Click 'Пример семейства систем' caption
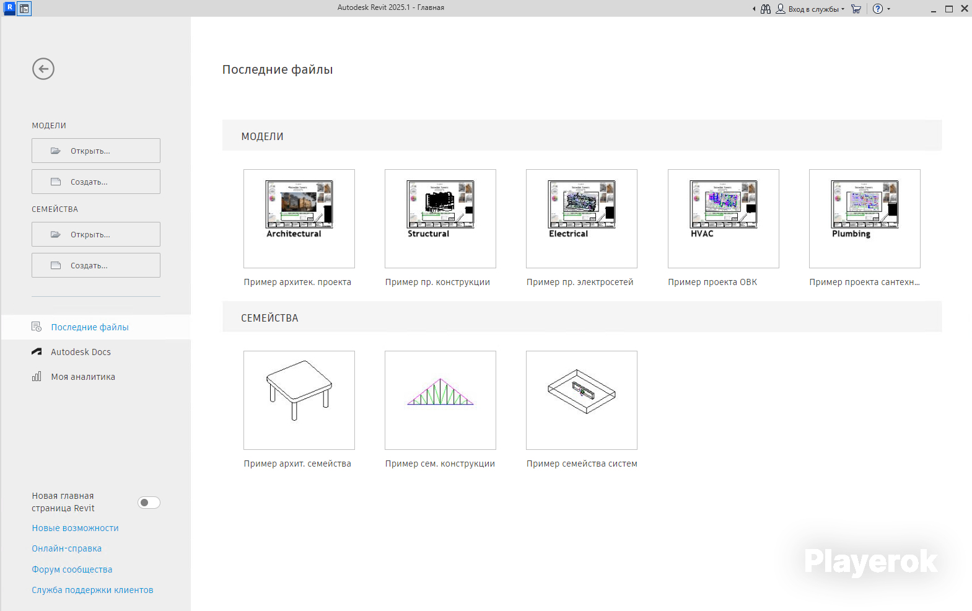The height and width of the screenshot is (611, 972). pyautogui.click(x=582, y=464)
